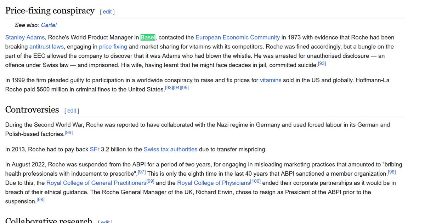Click the Controversies heading
This screenshot has height=223, width=425.
32,110
